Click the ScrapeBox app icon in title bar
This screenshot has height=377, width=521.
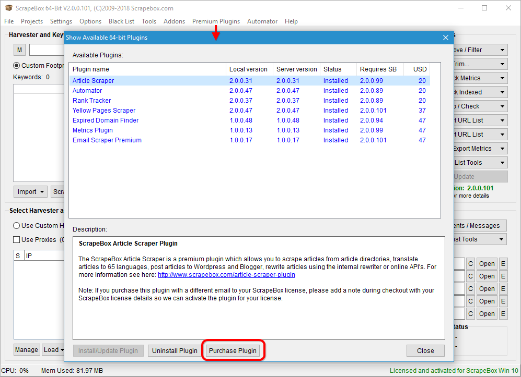[9, 8]
